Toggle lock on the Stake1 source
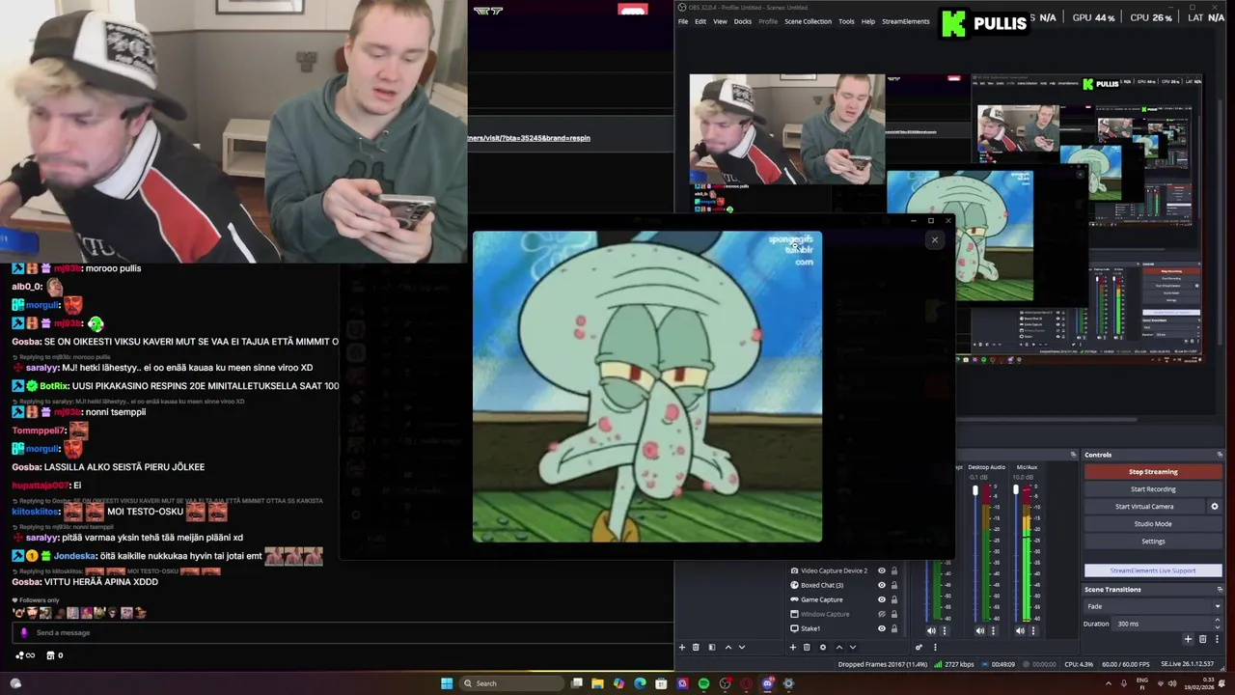Image resolution: width=1235 pixels, height=695 pixels. click(x=894, y=628)
